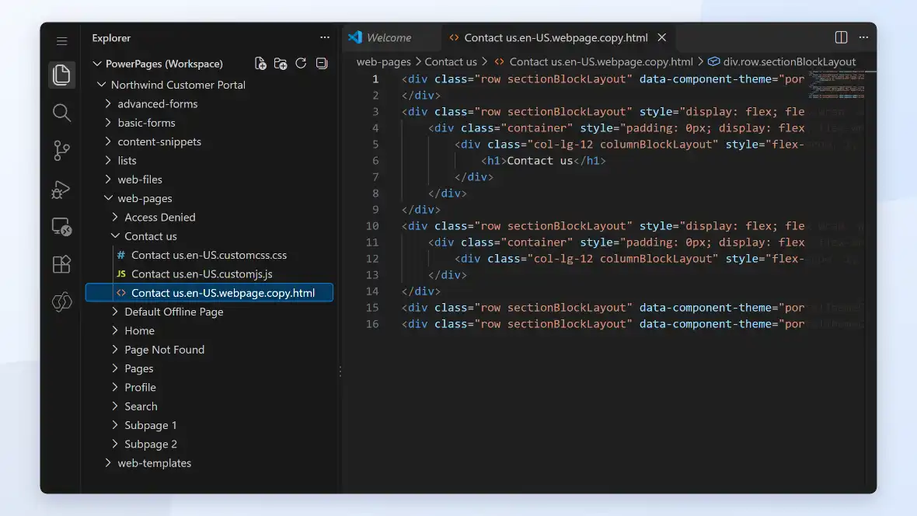The image size is (917, 516).
Task: Place cursor on the h1 Contact us line
Action: pyautogui.click(x=543, y=161)
